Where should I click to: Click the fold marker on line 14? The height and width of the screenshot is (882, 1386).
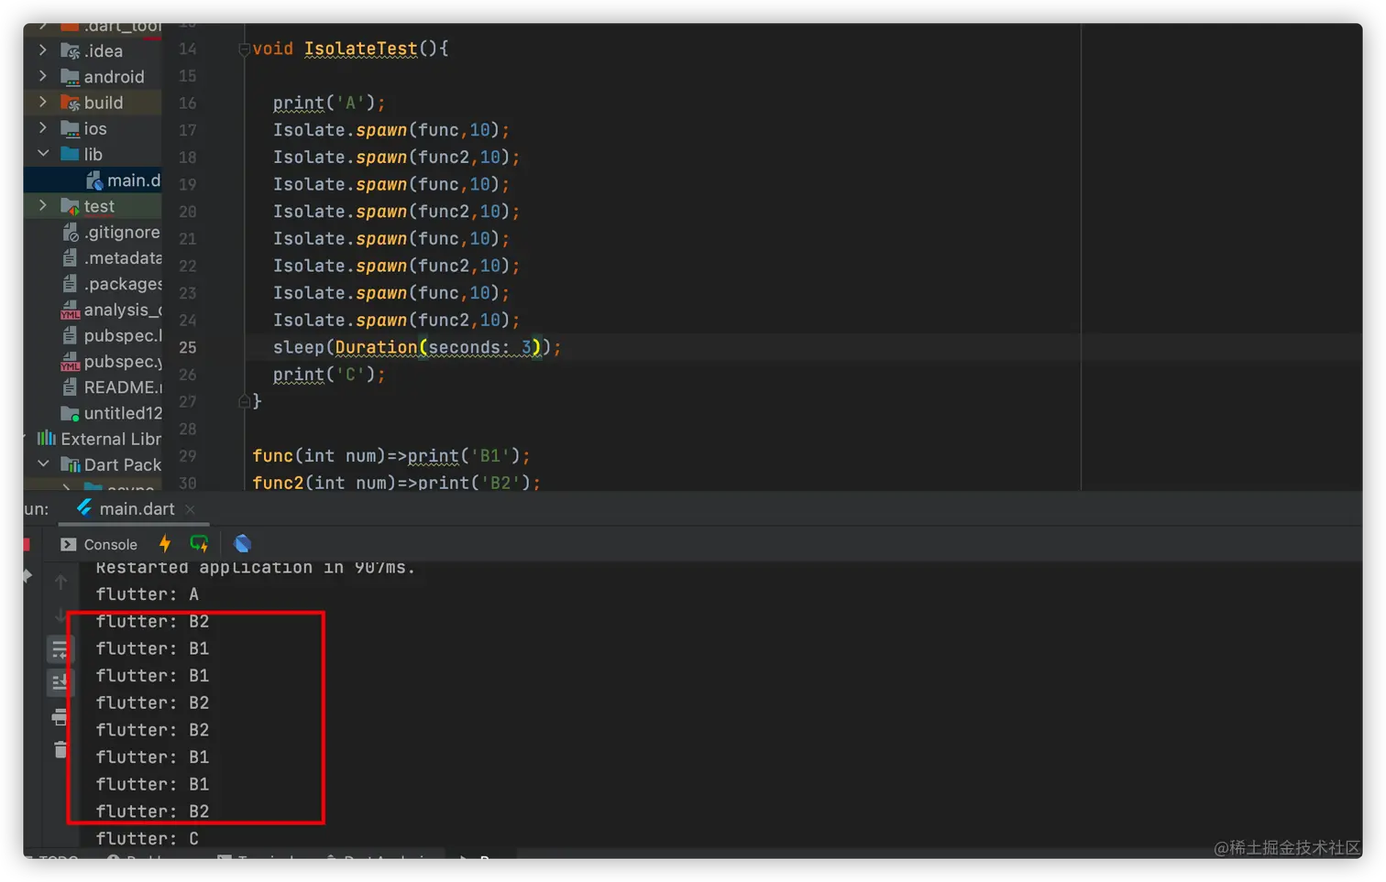(x=245, y=49)
